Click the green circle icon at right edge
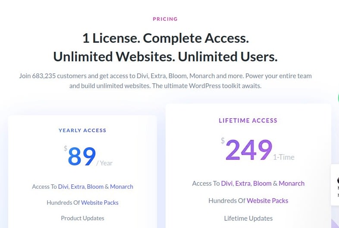The height and width of the screenshot is (228, 339). pyautogui.click(x=338, y=98)
